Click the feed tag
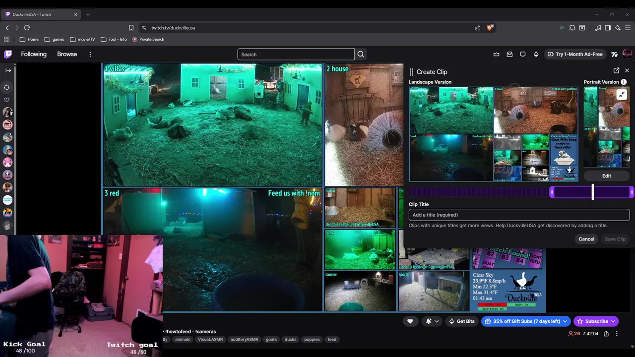This screenshot has width=635, height=357. [332, 340]
